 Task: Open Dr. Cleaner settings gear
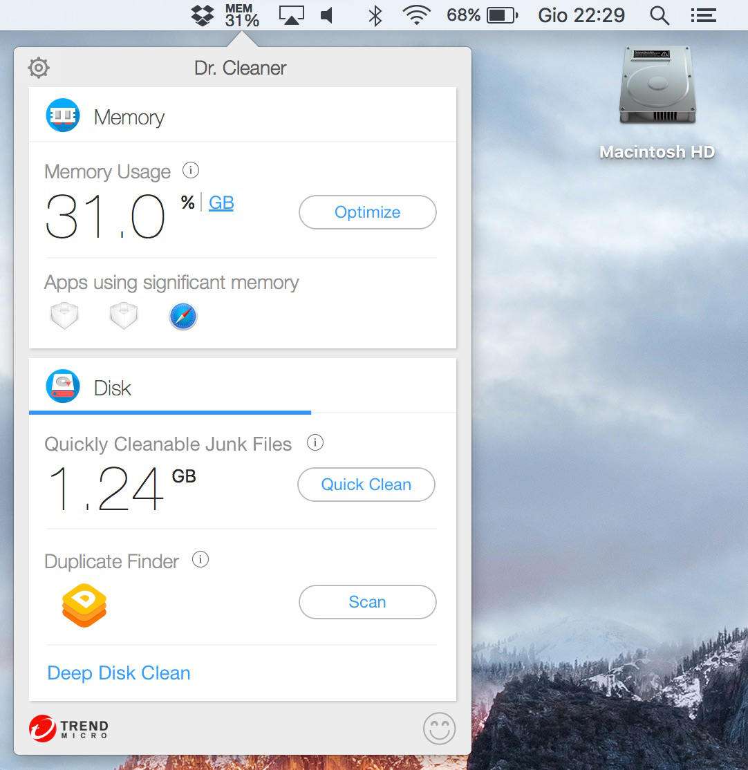click(x=39, y=68)
